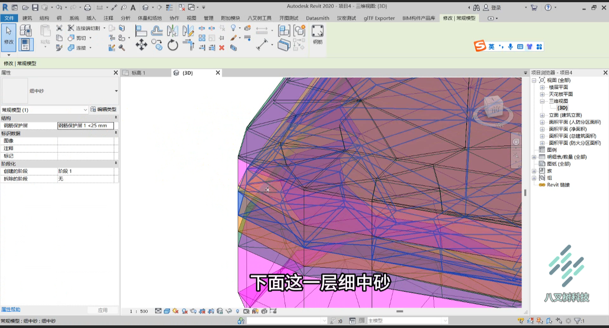Open the 常规模型 (1) instance filter dropdown
The height and width of the screenshot is (328, 609).
pos(44,110)
